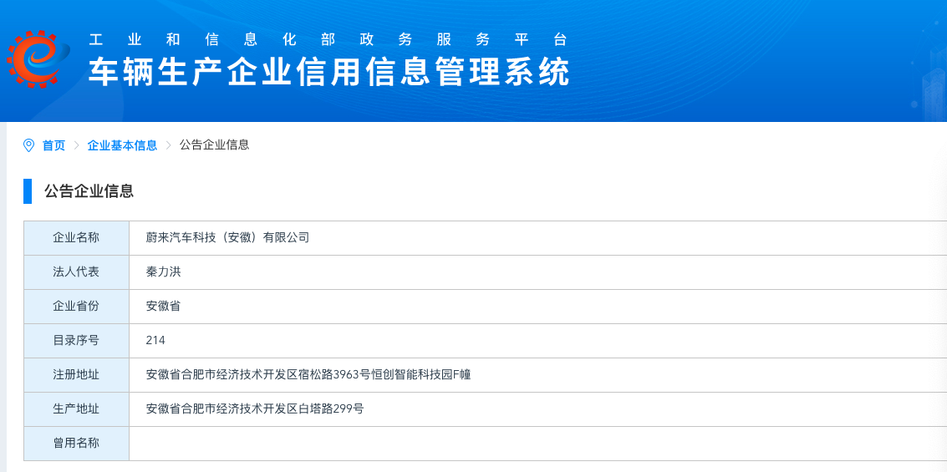Select company name 蔚来汽车科技（安徽）有限公司

point(227,238)
